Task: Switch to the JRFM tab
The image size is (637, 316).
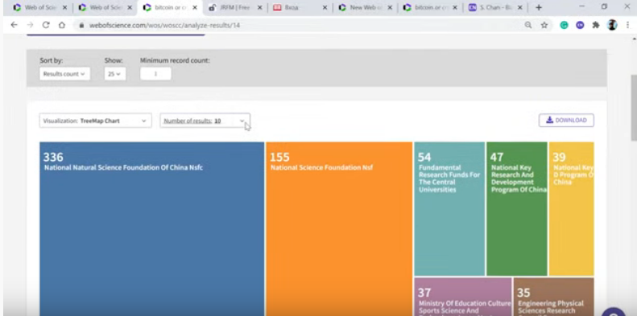Action: coord(235,8)
